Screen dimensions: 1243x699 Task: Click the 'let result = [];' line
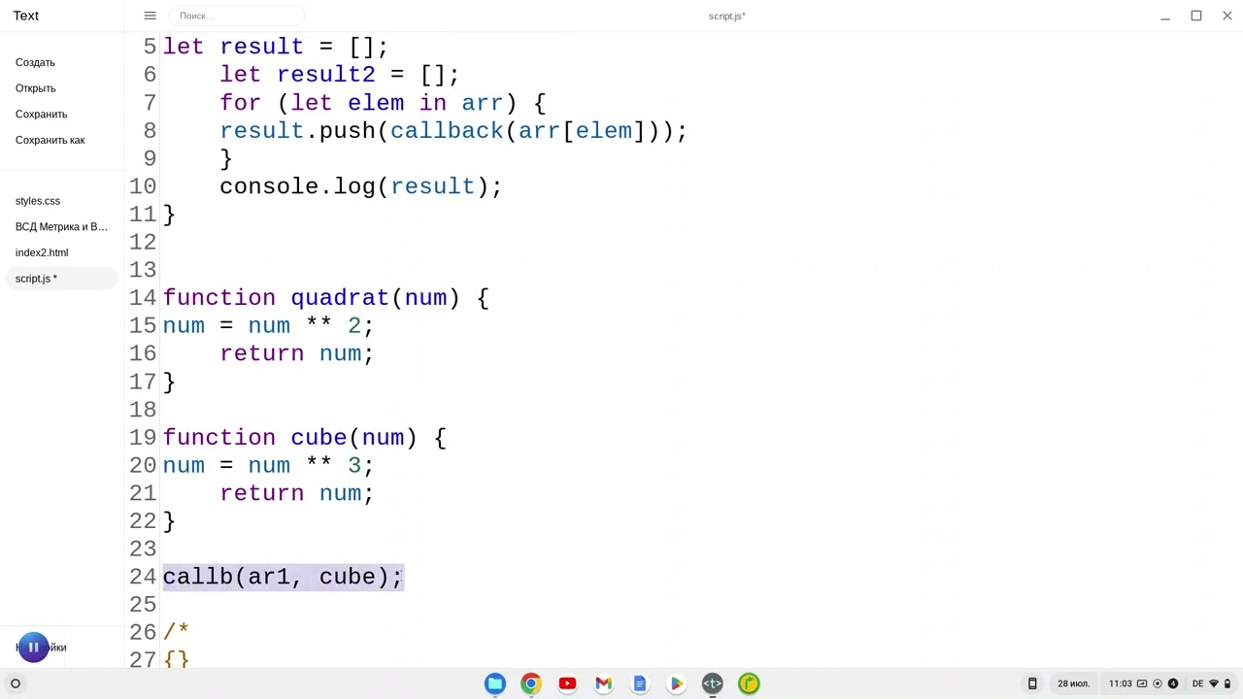click(275, 47)
